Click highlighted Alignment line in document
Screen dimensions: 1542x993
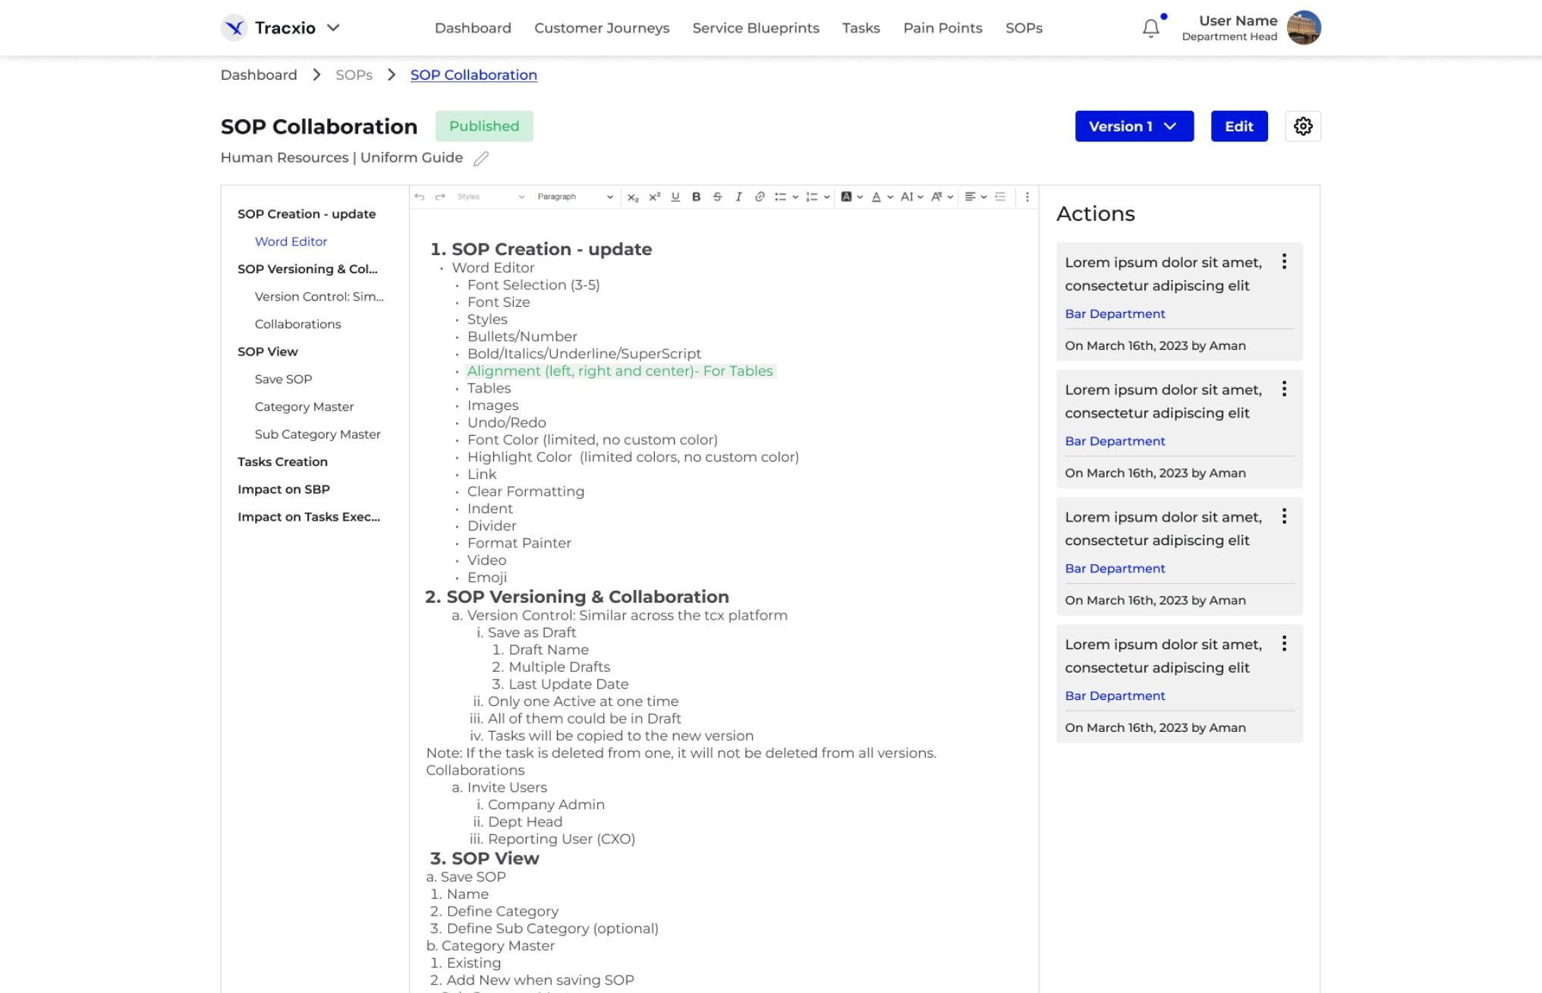coord(620,371)
